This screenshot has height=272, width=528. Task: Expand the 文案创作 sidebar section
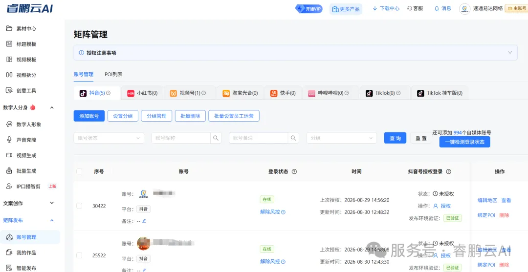(x=52, y=203)
